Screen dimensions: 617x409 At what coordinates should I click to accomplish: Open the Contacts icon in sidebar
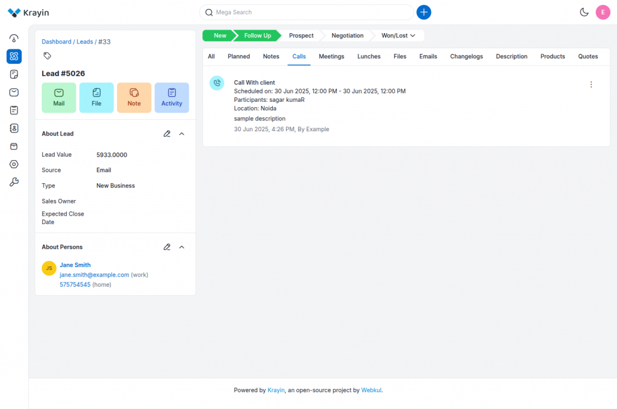click(14, 128)
